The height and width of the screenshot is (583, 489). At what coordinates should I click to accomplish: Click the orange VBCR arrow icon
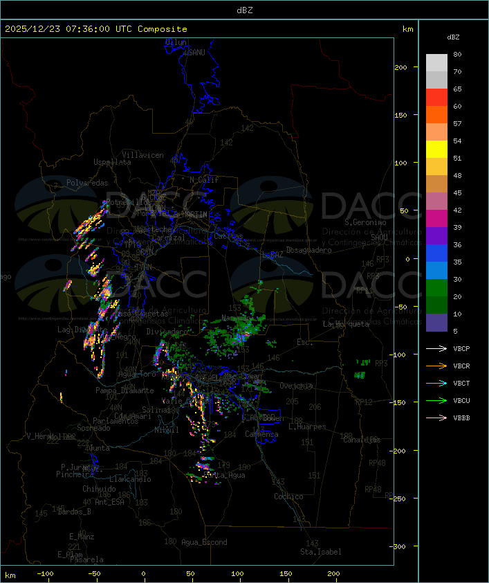(436, 366)
